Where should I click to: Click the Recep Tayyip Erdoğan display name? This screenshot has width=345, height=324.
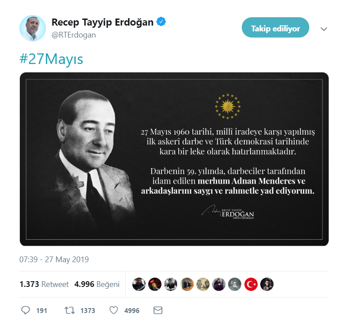click(x=102, y=22)
